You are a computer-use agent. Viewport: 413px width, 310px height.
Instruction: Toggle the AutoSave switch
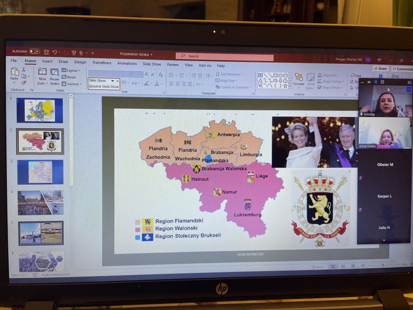click(34, 51)
